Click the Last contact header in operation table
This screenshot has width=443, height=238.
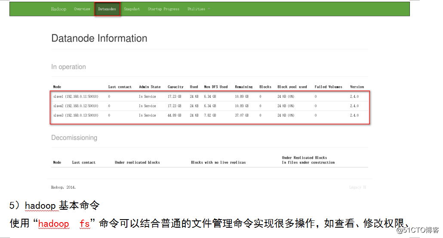pos(120,87)
